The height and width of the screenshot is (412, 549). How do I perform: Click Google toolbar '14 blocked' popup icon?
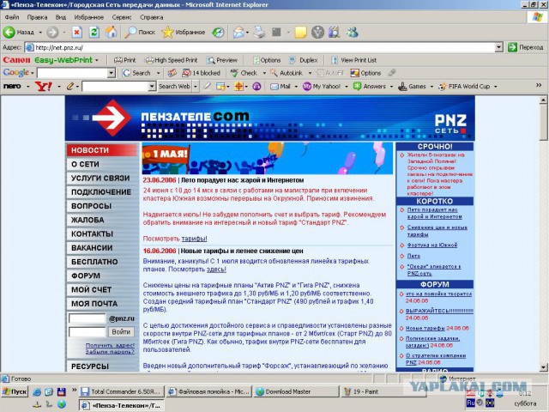pyautogui.click(x=186, y=73)
